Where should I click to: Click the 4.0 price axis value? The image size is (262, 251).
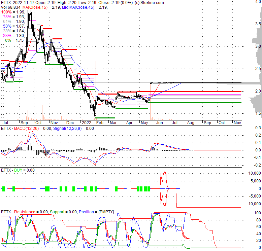(x=258, y=1)
